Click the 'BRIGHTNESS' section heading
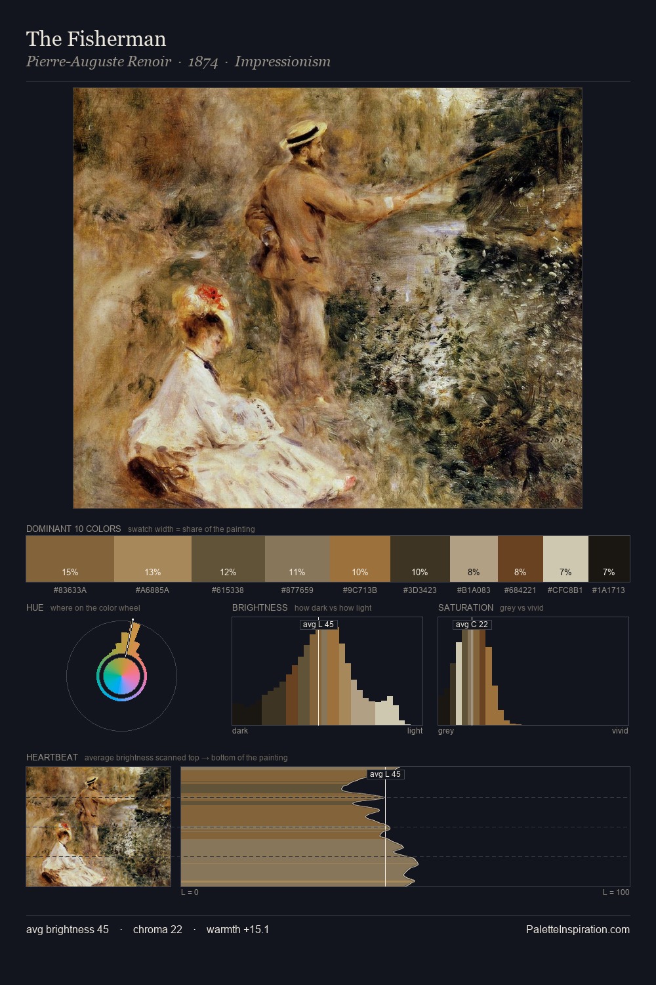The image size is (656, 985). [260, 607]
